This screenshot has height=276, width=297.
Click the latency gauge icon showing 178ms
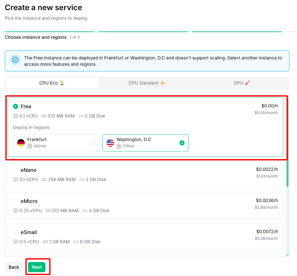[119, 146]
